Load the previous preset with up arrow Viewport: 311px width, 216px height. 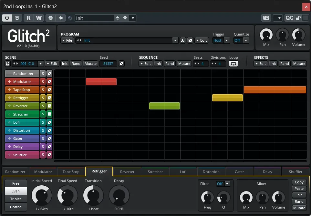(118, 18)
